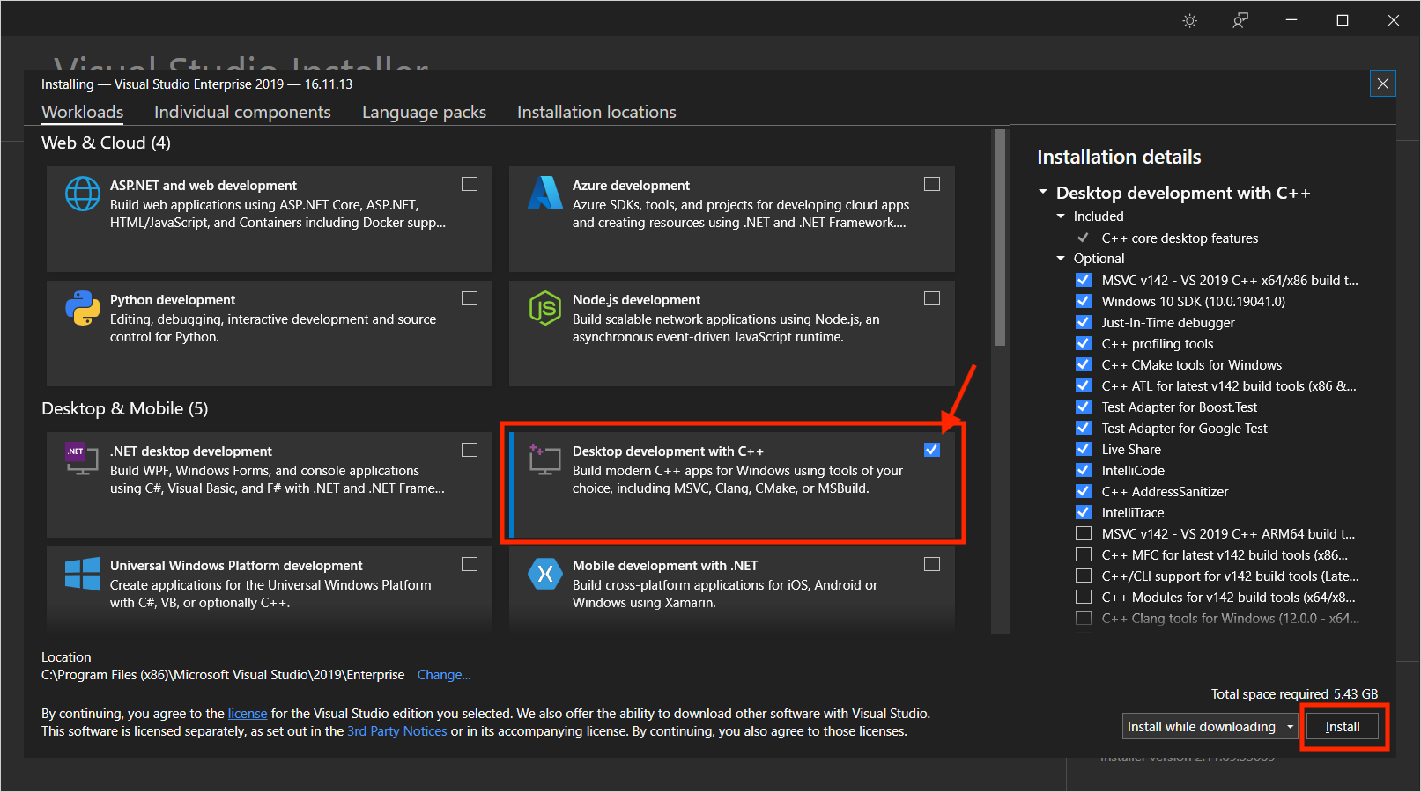Switch to Installation locations tab
The height and width of the screenshot is (792, 1421).
tap(596, 112)
